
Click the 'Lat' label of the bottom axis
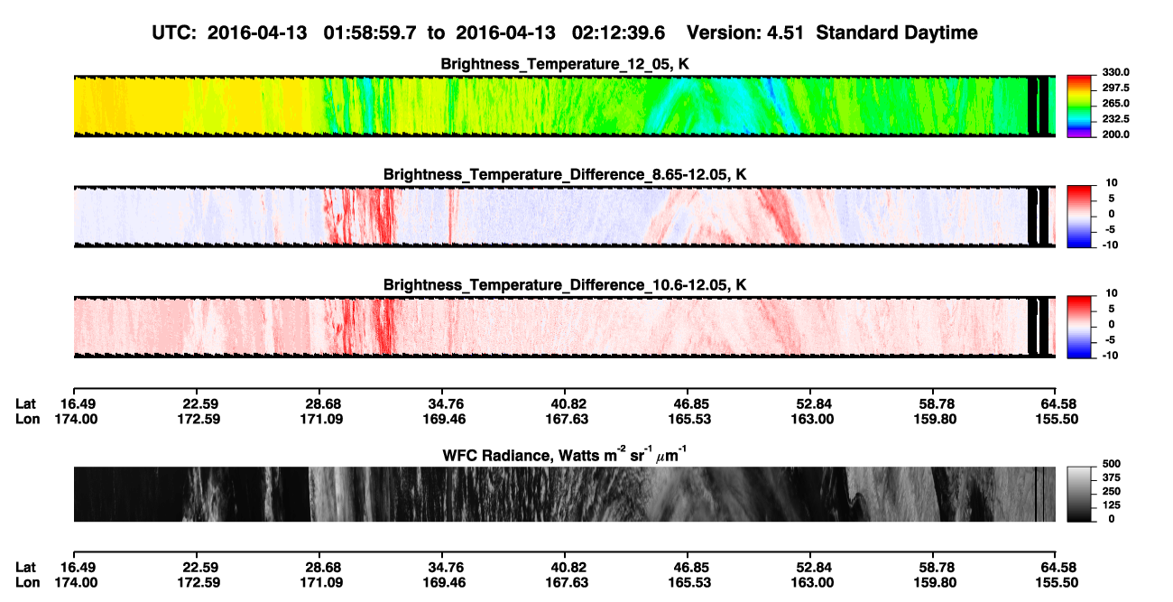25,567
